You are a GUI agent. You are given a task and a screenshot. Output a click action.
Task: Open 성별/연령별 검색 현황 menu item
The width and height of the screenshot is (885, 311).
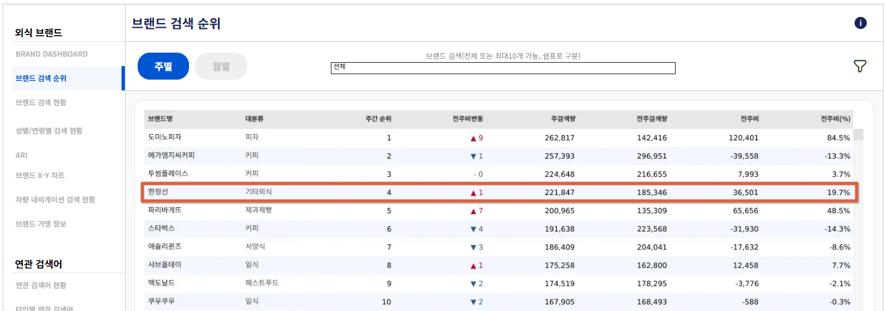tap(49, 130)
